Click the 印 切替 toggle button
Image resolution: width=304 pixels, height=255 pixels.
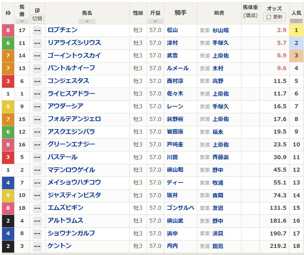(x=37, y=19)
